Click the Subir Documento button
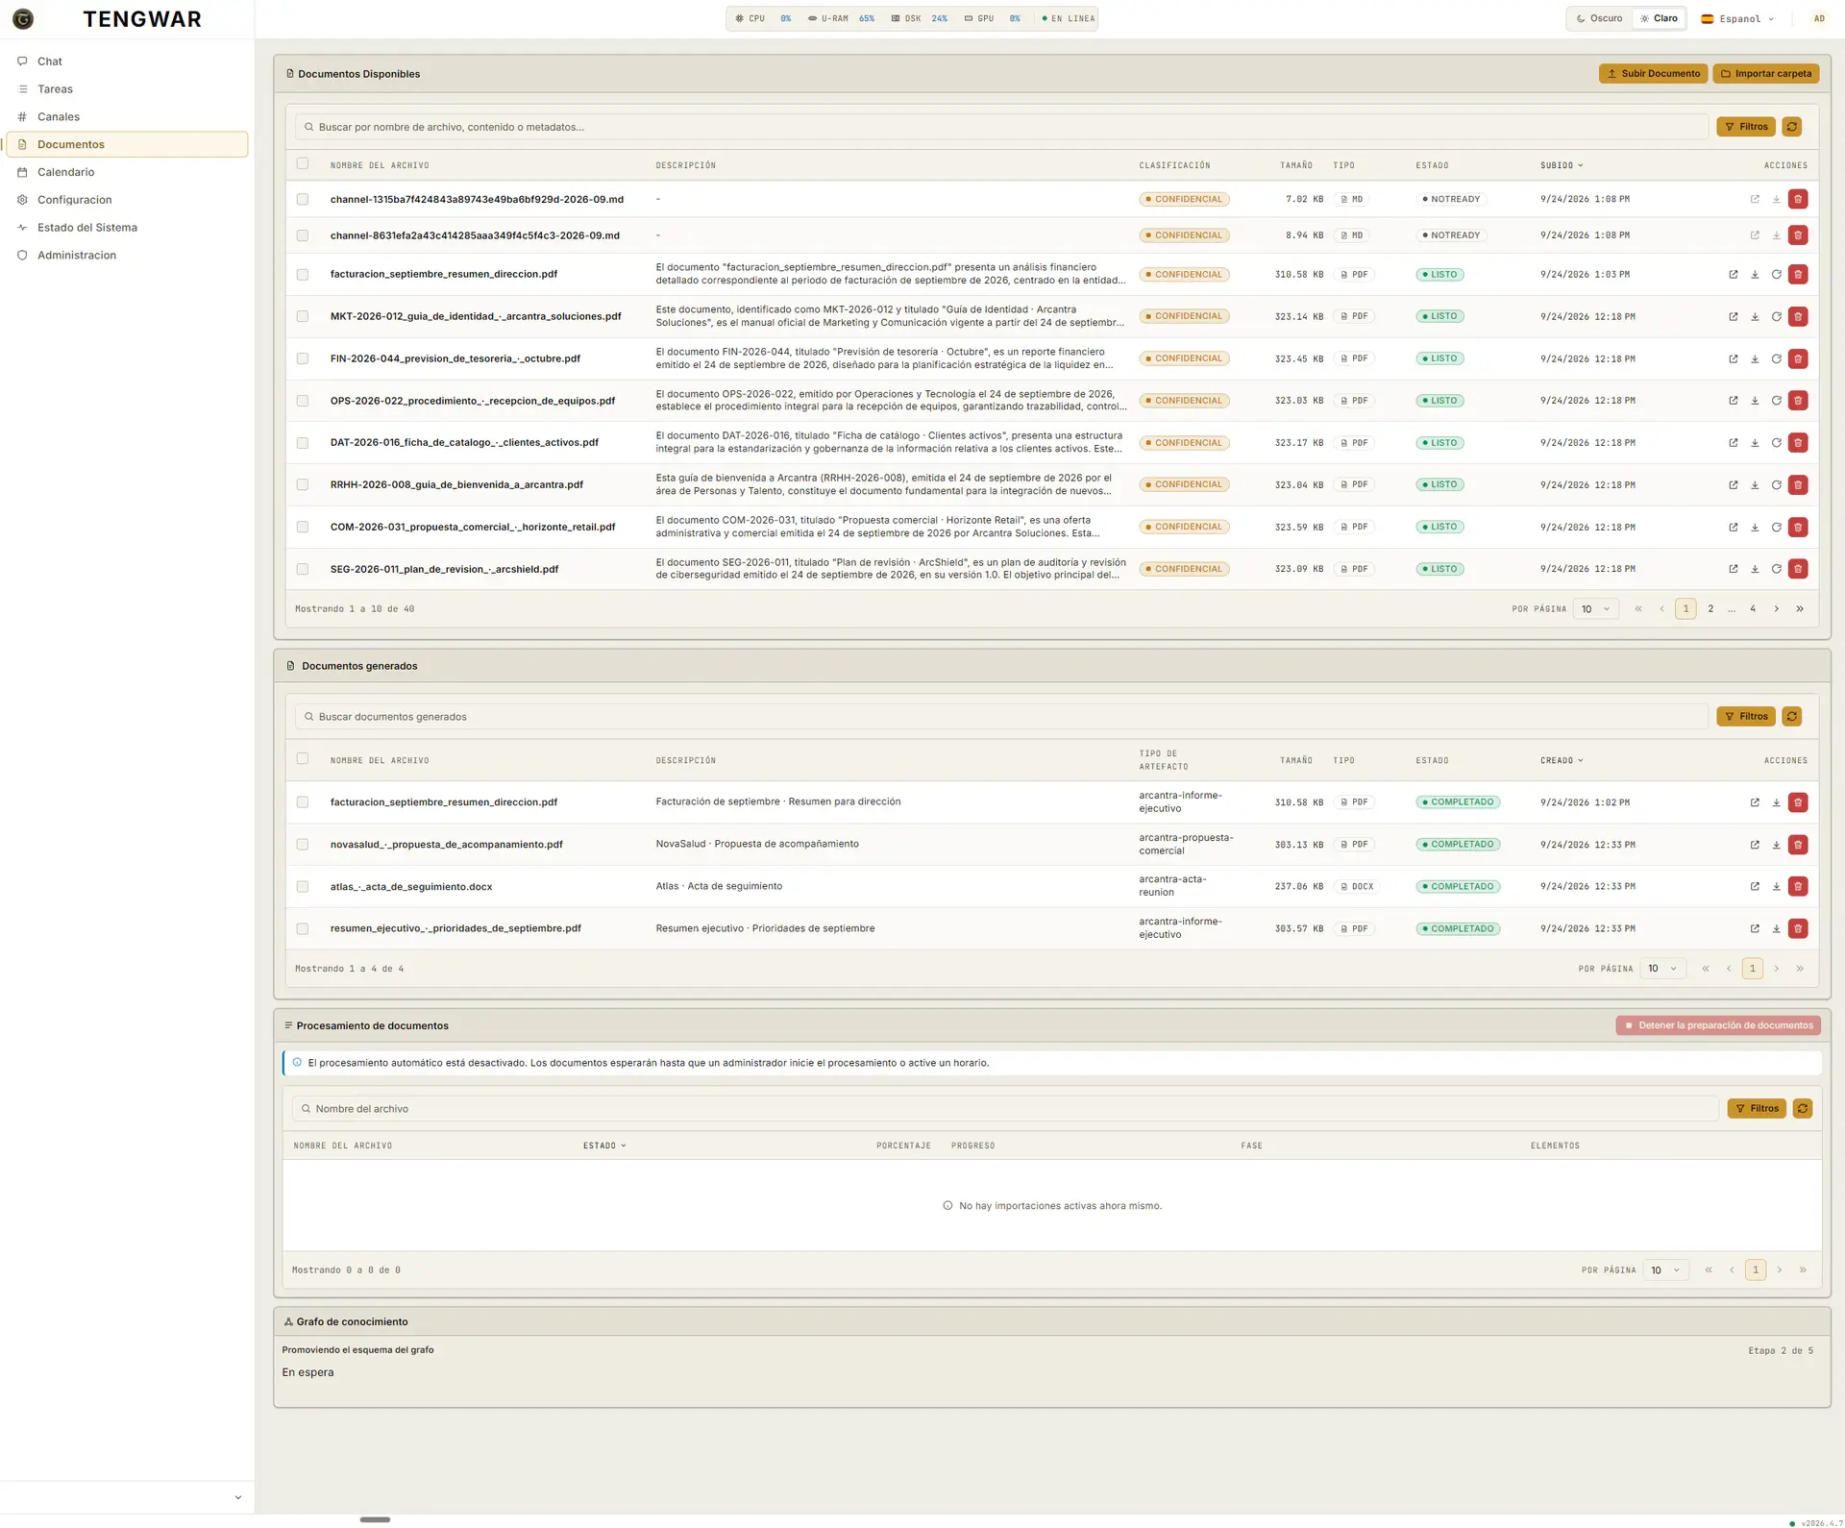 click(1653, 73)
